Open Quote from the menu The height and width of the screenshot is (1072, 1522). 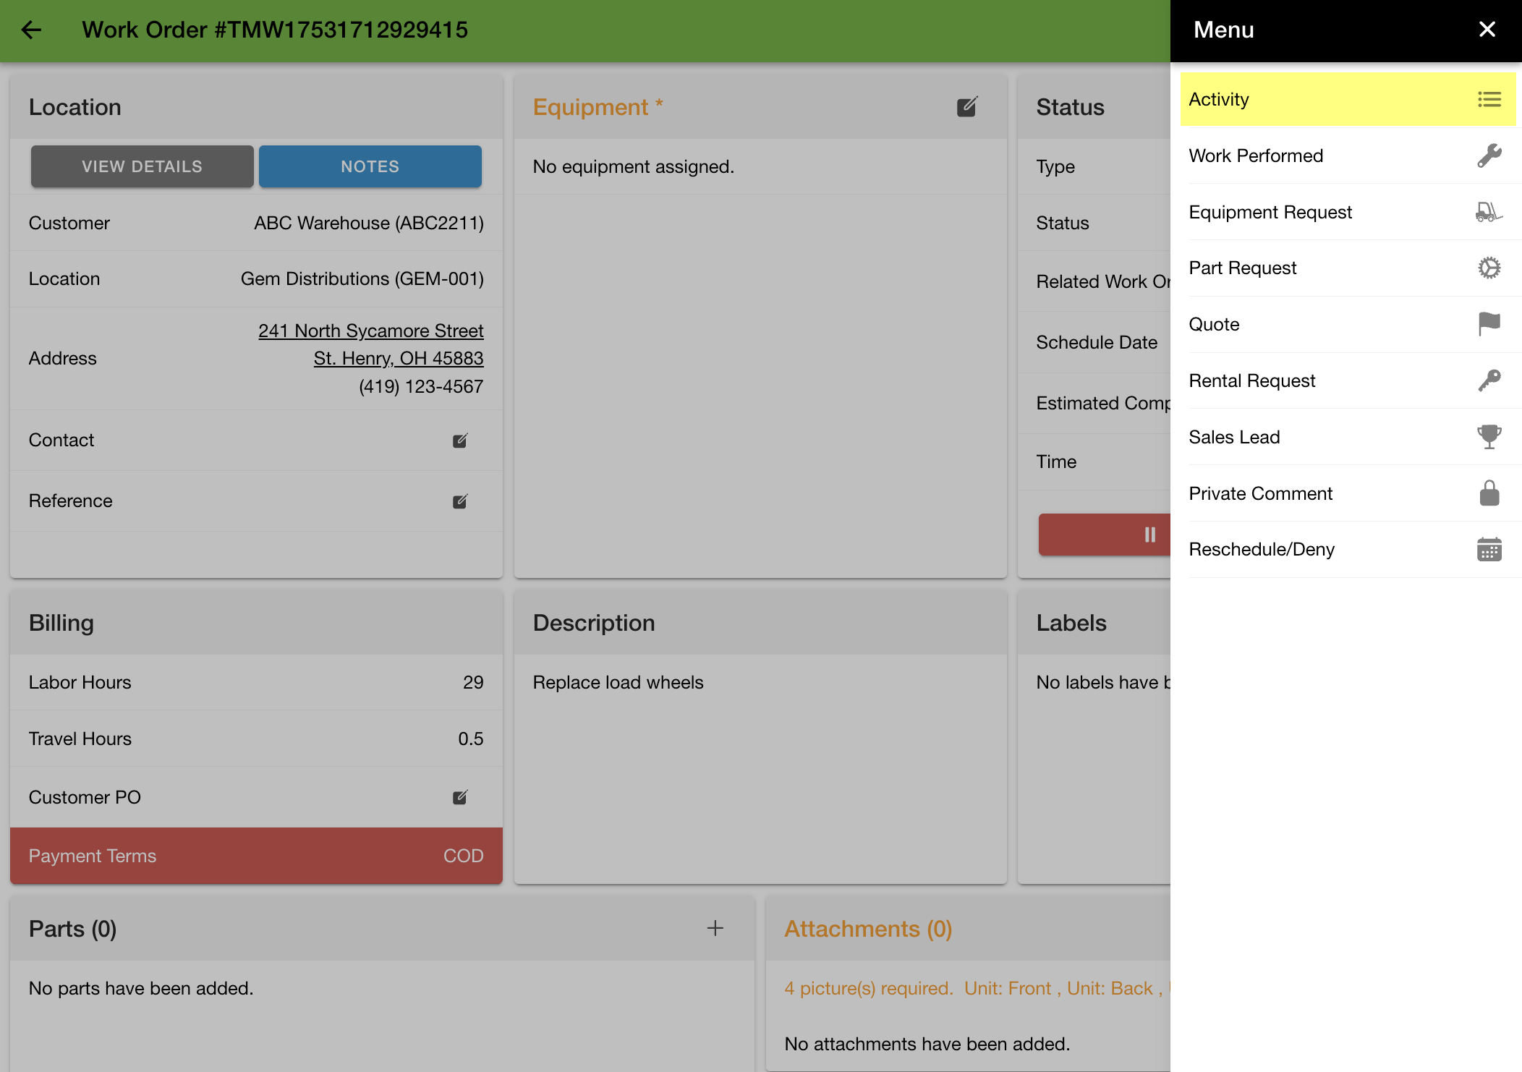1347,325
